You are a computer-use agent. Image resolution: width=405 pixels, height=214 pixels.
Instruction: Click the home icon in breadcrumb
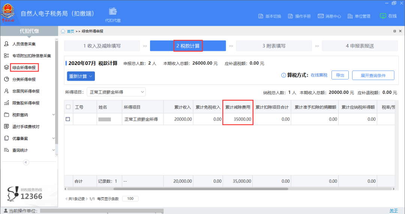tap(63, 31)
